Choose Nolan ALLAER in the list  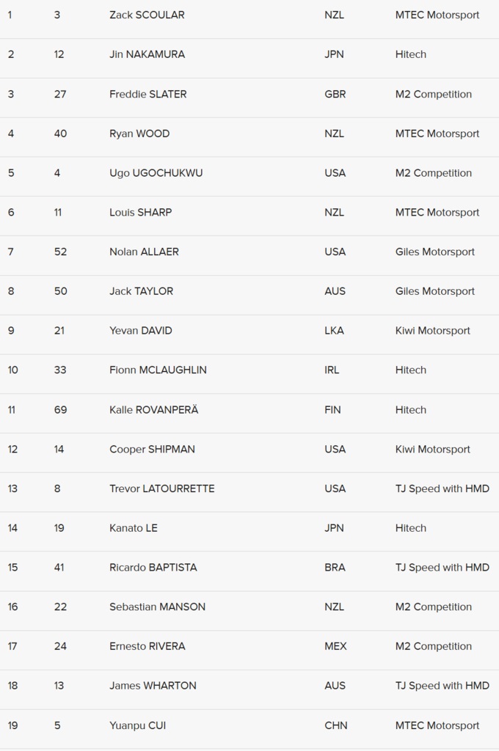tap(144, 252)
